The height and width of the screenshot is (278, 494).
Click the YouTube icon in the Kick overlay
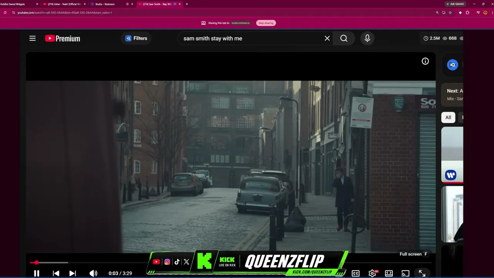(156, 262)
